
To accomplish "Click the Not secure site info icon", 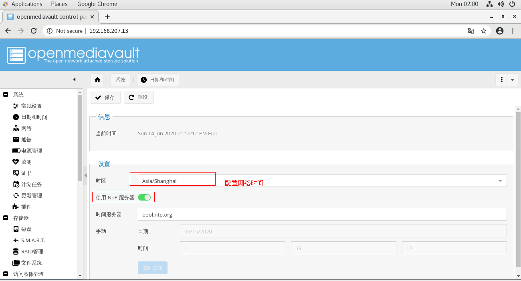I will [x=50, y=31].
